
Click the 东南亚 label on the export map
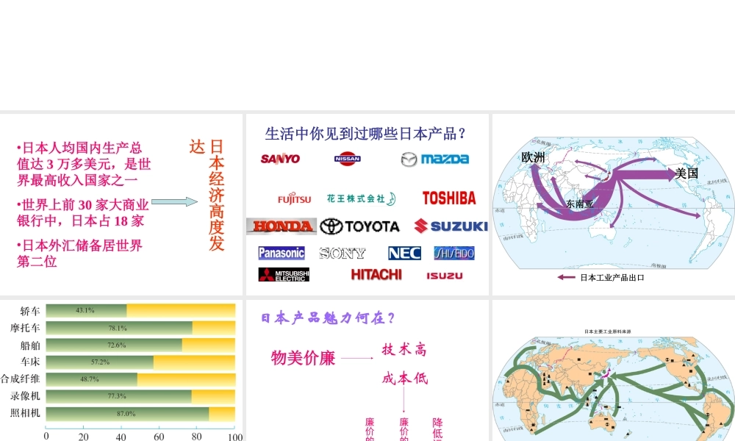(x=580, y=204)
